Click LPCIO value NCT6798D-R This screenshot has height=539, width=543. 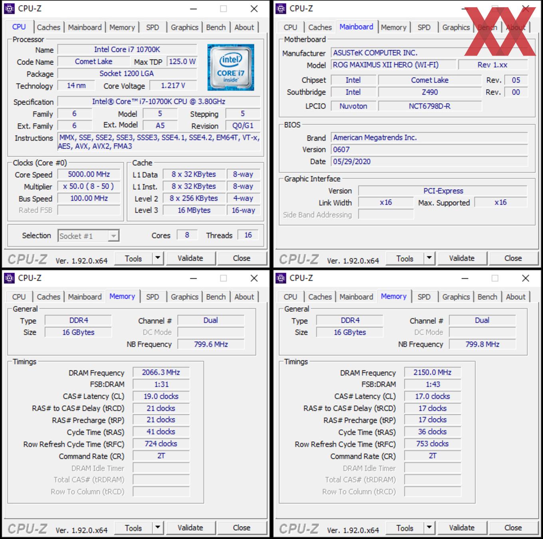pos(430,106)
